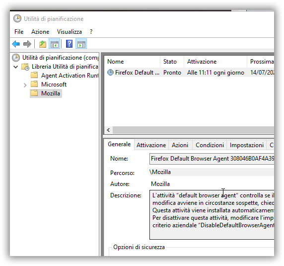Open the Azione menu
Viewport: 284px width, 266px height.
click(x=40, y=32)
